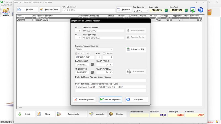Click the Data Inicial date field
This screenshot has width=221, height=124.
point(156,10)
